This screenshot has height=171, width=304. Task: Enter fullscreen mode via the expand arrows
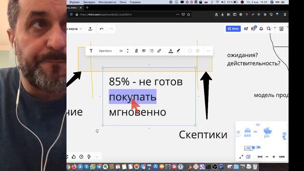(241, 157)
